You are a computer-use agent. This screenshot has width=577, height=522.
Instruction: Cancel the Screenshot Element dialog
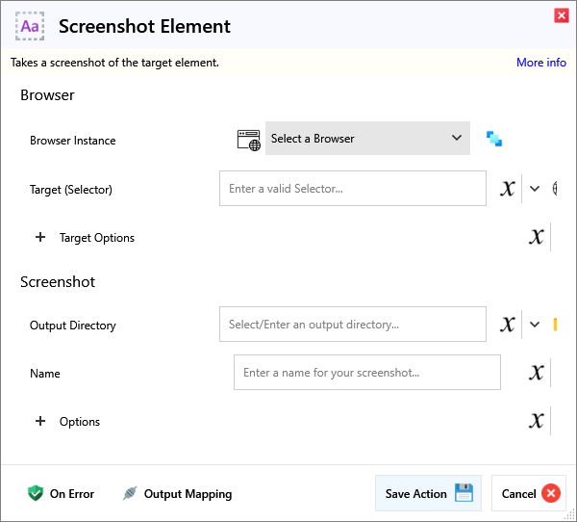click(529, 494)
